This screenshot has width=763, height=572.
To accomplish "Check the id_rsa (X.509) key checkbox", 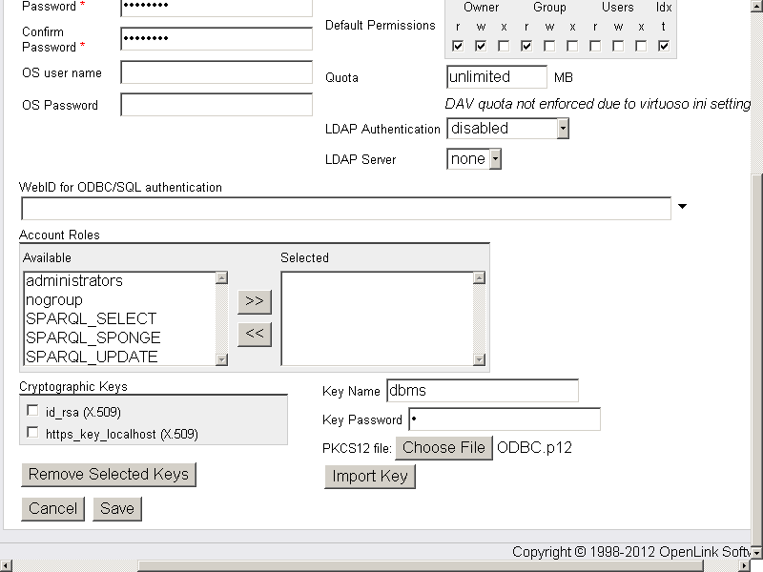I will click(33, 411).
